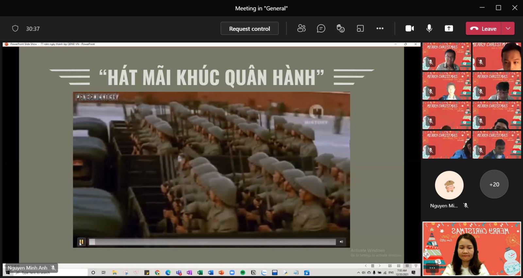Open Notion on shared taskbar
The width and height of the screenshot is (523, 278).
point(253,272)
